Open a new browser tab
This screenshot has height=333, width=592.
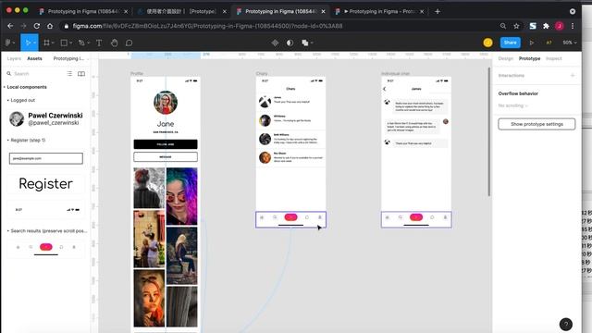(438, 12)
